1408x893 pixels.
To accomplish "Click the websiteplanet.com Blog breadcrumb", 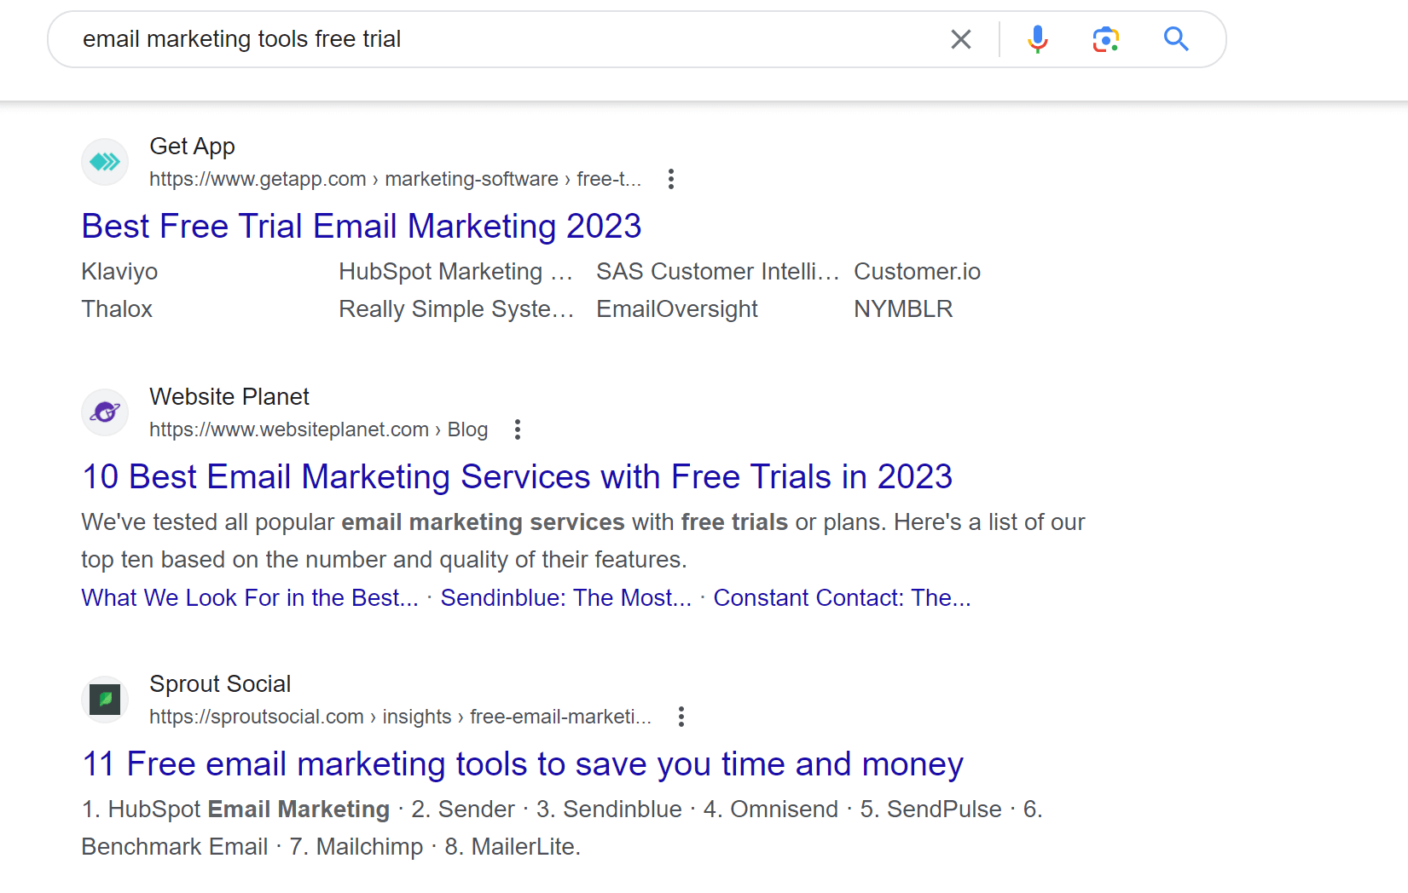I will (318, 429).
